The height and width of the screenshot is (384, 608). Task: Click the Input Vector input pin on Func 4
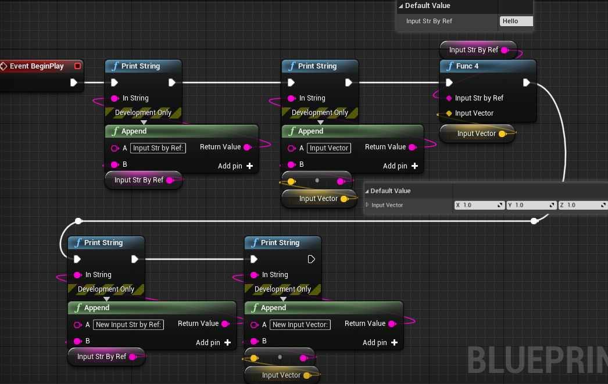(449, 113)
